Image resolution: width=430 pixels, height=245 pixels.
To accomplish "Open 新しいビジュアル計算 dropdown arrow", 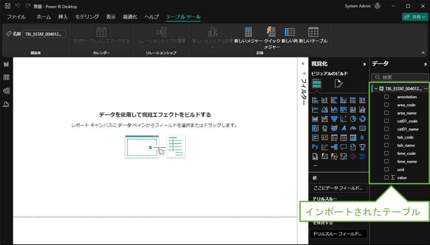I will tap(212, 47).
